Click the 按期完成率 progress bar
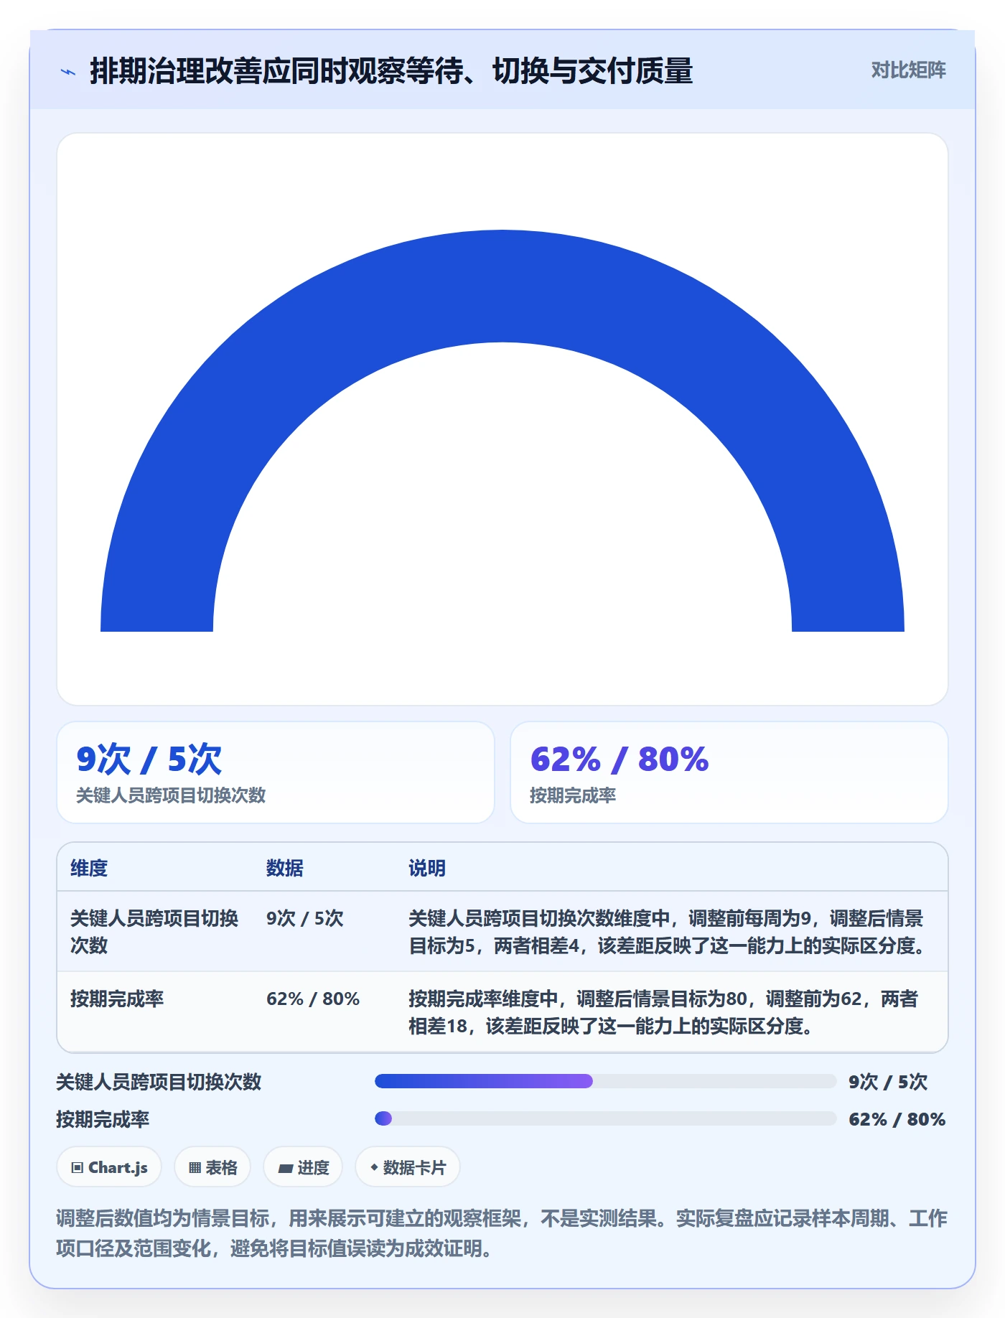The width and height of the screenshot is (1005, 1318). (x=605, y=1118)
